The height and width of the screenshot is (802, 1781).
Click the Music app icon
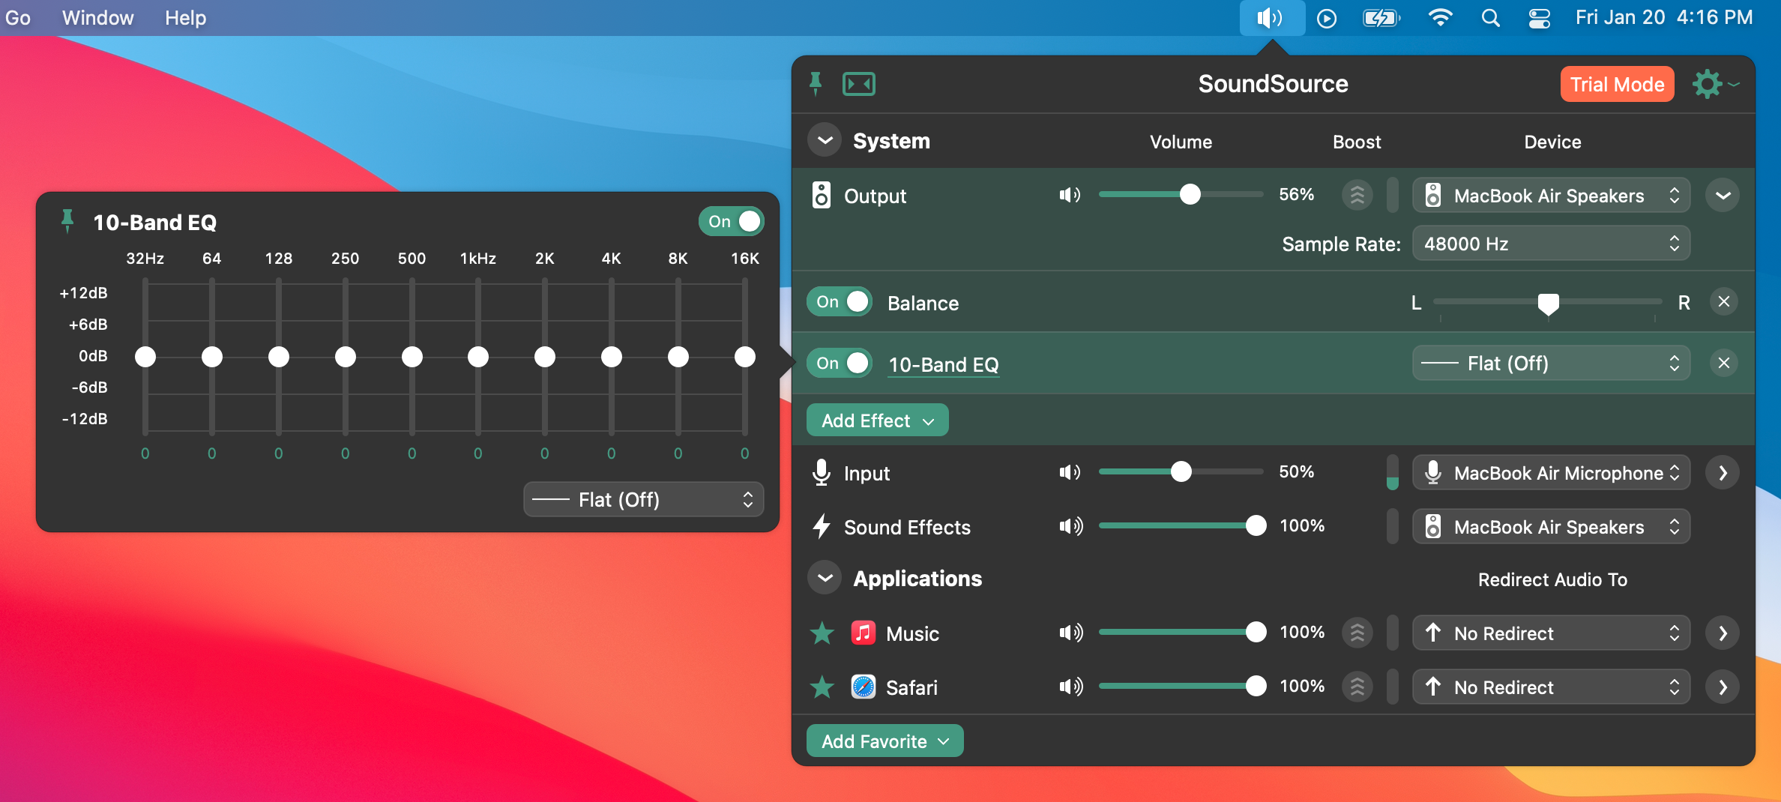(864, 633)
